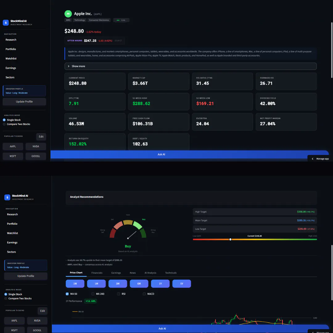Set chart range to 1Y

coord(160,284)
